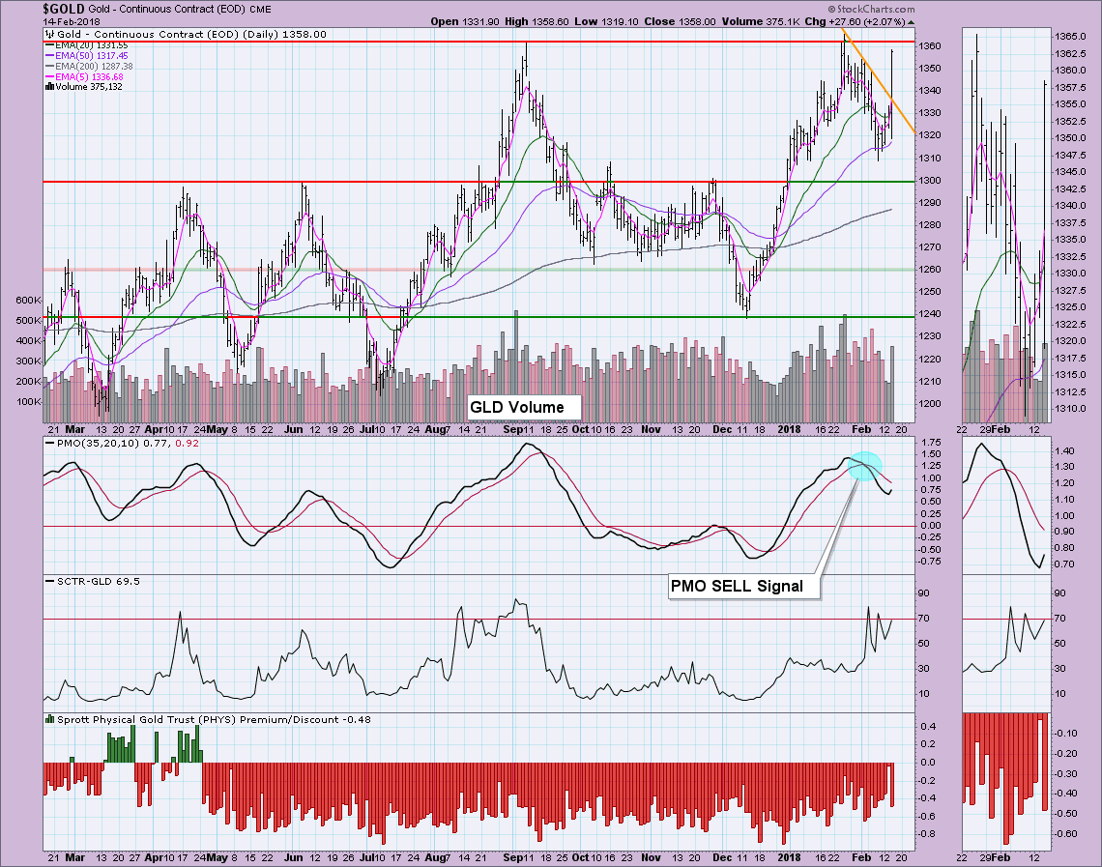The width and height of the screenshot is (1102, 867).
Task: Select the Low 1319.10 value
Action: click(x=606, y=22)
